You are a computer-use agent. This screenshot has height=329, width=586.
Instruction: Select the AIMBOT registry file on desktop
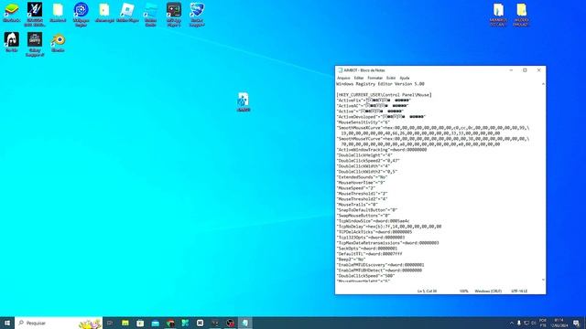(244, 101)
